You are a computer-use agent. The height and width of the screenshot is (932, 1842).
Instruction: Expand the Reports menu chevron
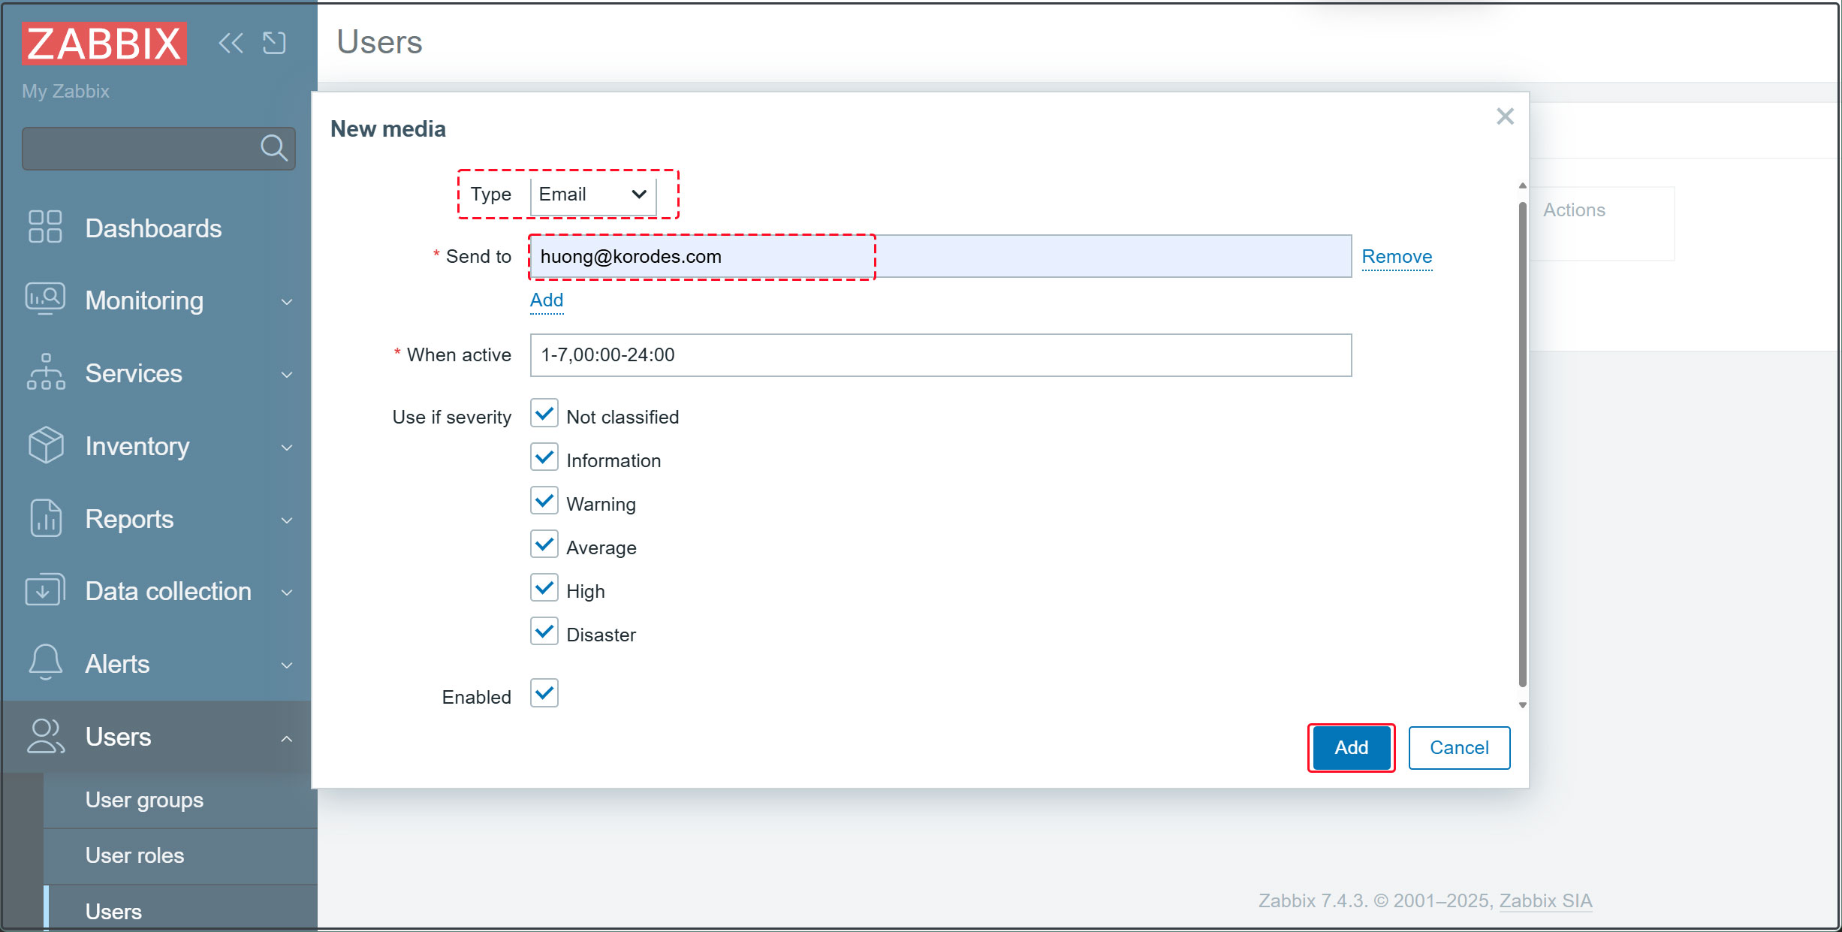[x=286, y=520]
